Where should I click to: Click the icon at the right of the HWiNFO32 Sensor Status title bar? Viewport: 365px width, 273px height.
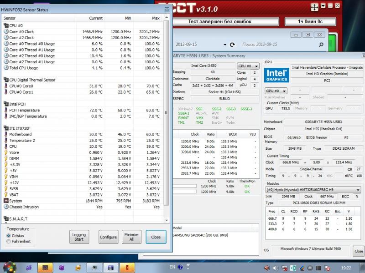(x=167, y=10)
